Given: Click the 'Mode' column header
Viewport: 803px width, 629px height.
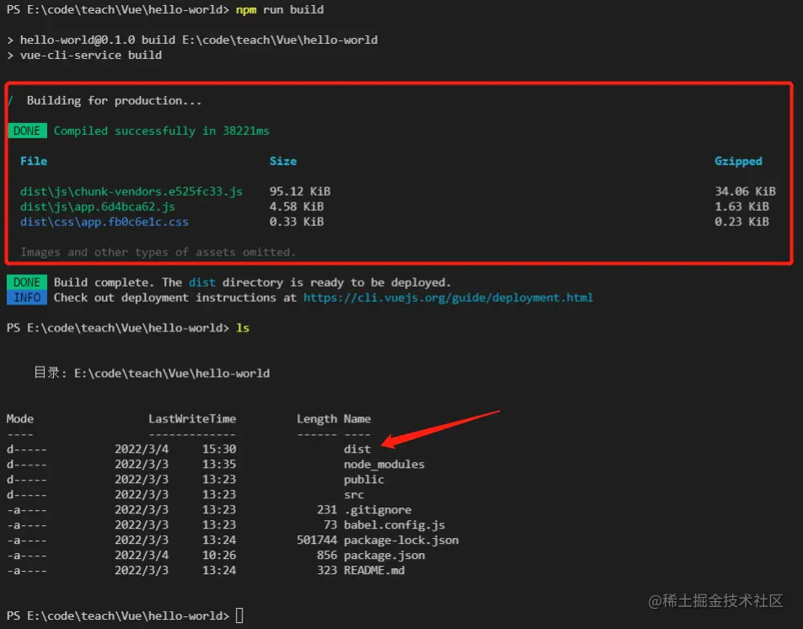Looking at the screenshot, I should click(x=20, y=419).
